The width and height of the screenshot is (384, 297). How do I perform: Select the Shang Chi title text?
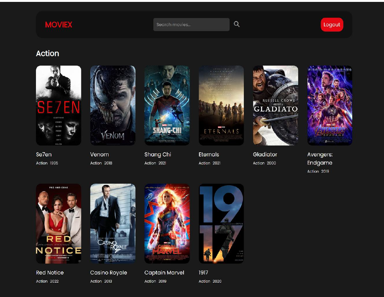click(x=158, y=155)
